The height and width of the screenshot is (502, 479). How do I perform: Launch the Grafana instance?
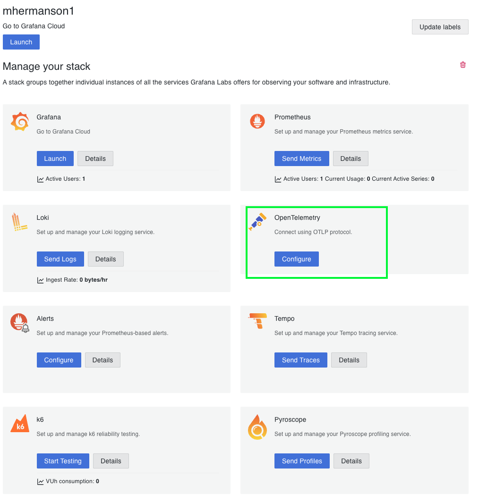tap(55, 159)
